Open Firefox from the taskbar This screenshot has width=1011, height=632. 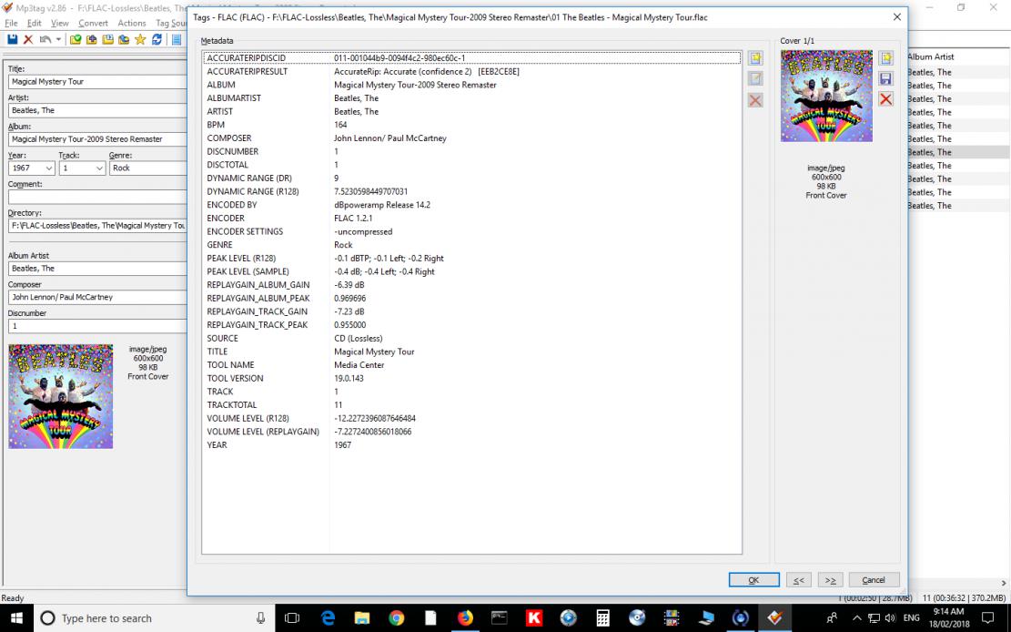(465, 617)
